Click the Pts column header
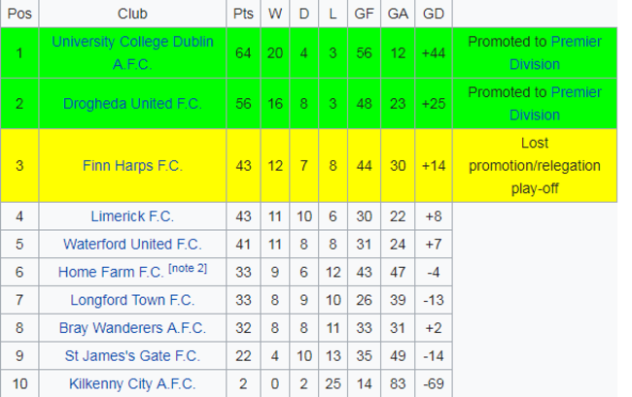 click(243, 14)
